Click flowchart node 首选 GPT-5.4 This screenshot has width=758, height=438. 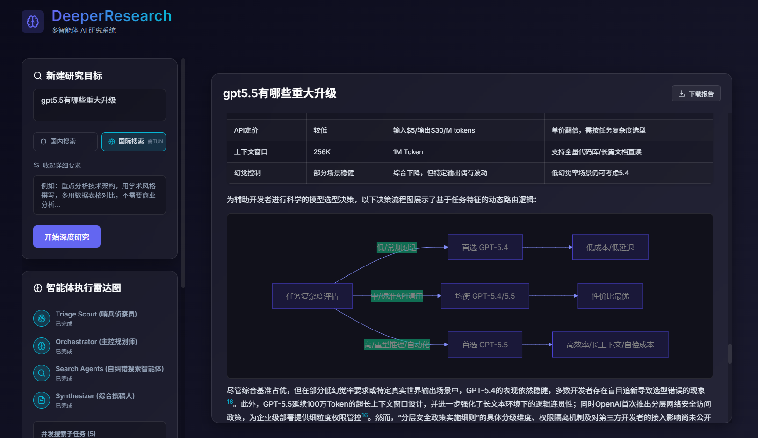[485, 247]
